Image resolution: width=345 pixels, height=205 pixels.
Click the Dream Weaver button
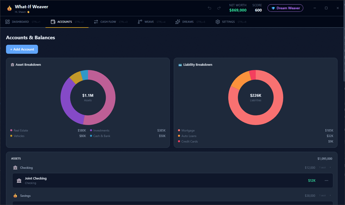pyautogui.click(x=285, y=8)
